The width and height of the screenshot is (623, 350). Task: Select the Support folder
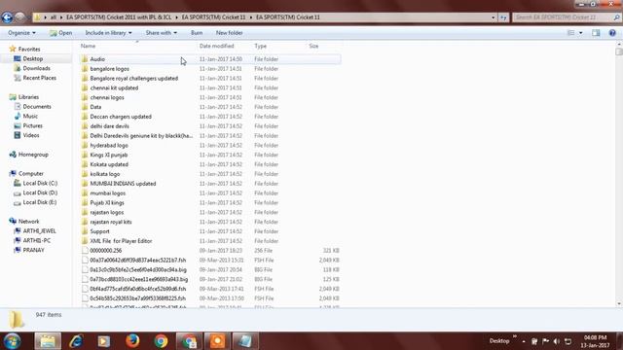click(x=99, y=231)
